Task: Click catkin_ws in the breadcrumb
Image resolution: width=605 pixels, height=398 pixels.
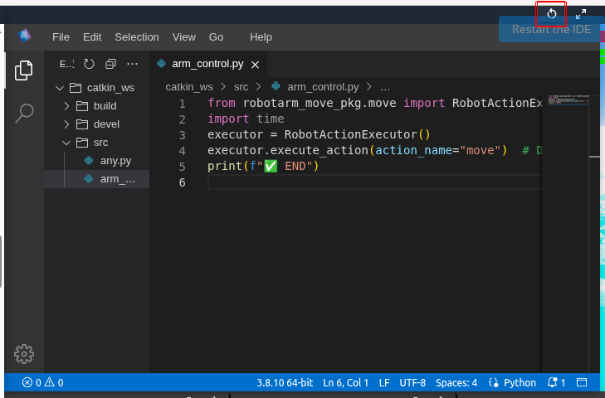Action: 189,87
